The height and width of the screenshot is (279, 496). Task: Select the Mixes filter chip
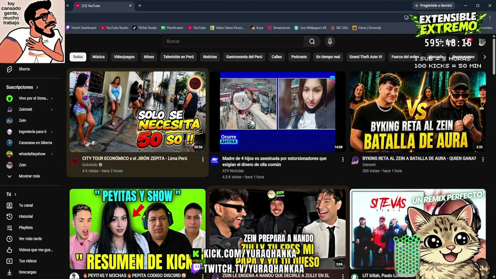[149, 57]
